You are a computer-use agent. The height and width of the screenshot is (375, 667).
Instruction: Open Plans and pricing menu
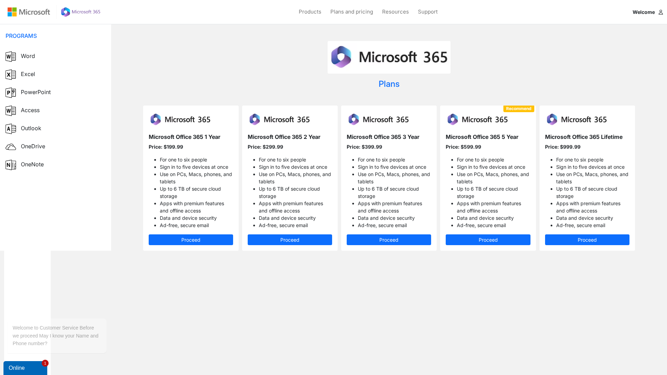click(352, 12)
